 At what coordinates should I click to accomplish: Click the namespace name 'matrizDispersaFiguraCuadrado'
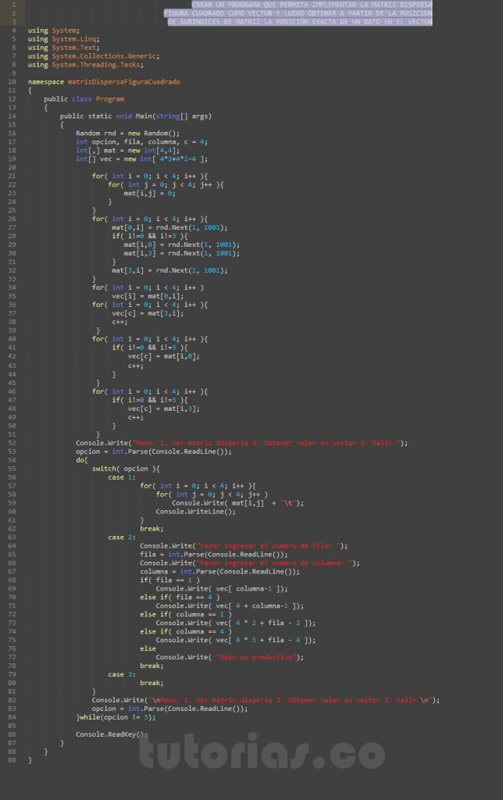click(124, 81)
